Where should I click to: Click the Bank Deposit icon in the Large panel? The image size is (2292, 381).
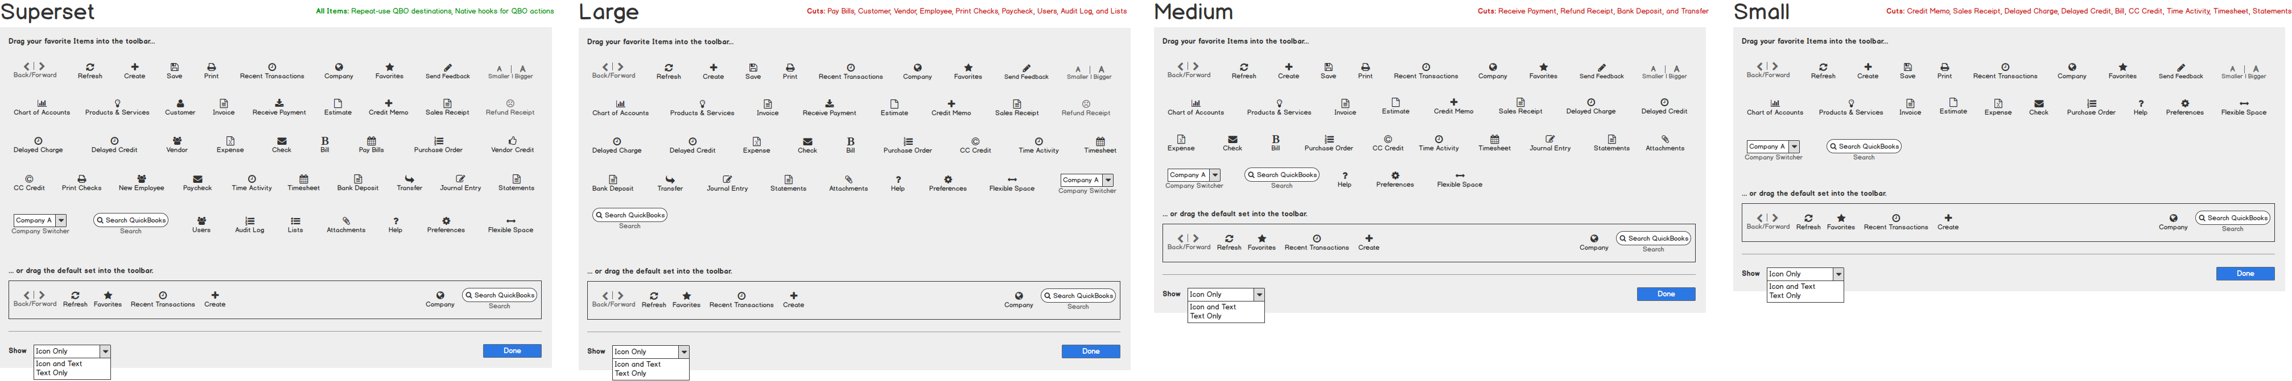[613, 179]
